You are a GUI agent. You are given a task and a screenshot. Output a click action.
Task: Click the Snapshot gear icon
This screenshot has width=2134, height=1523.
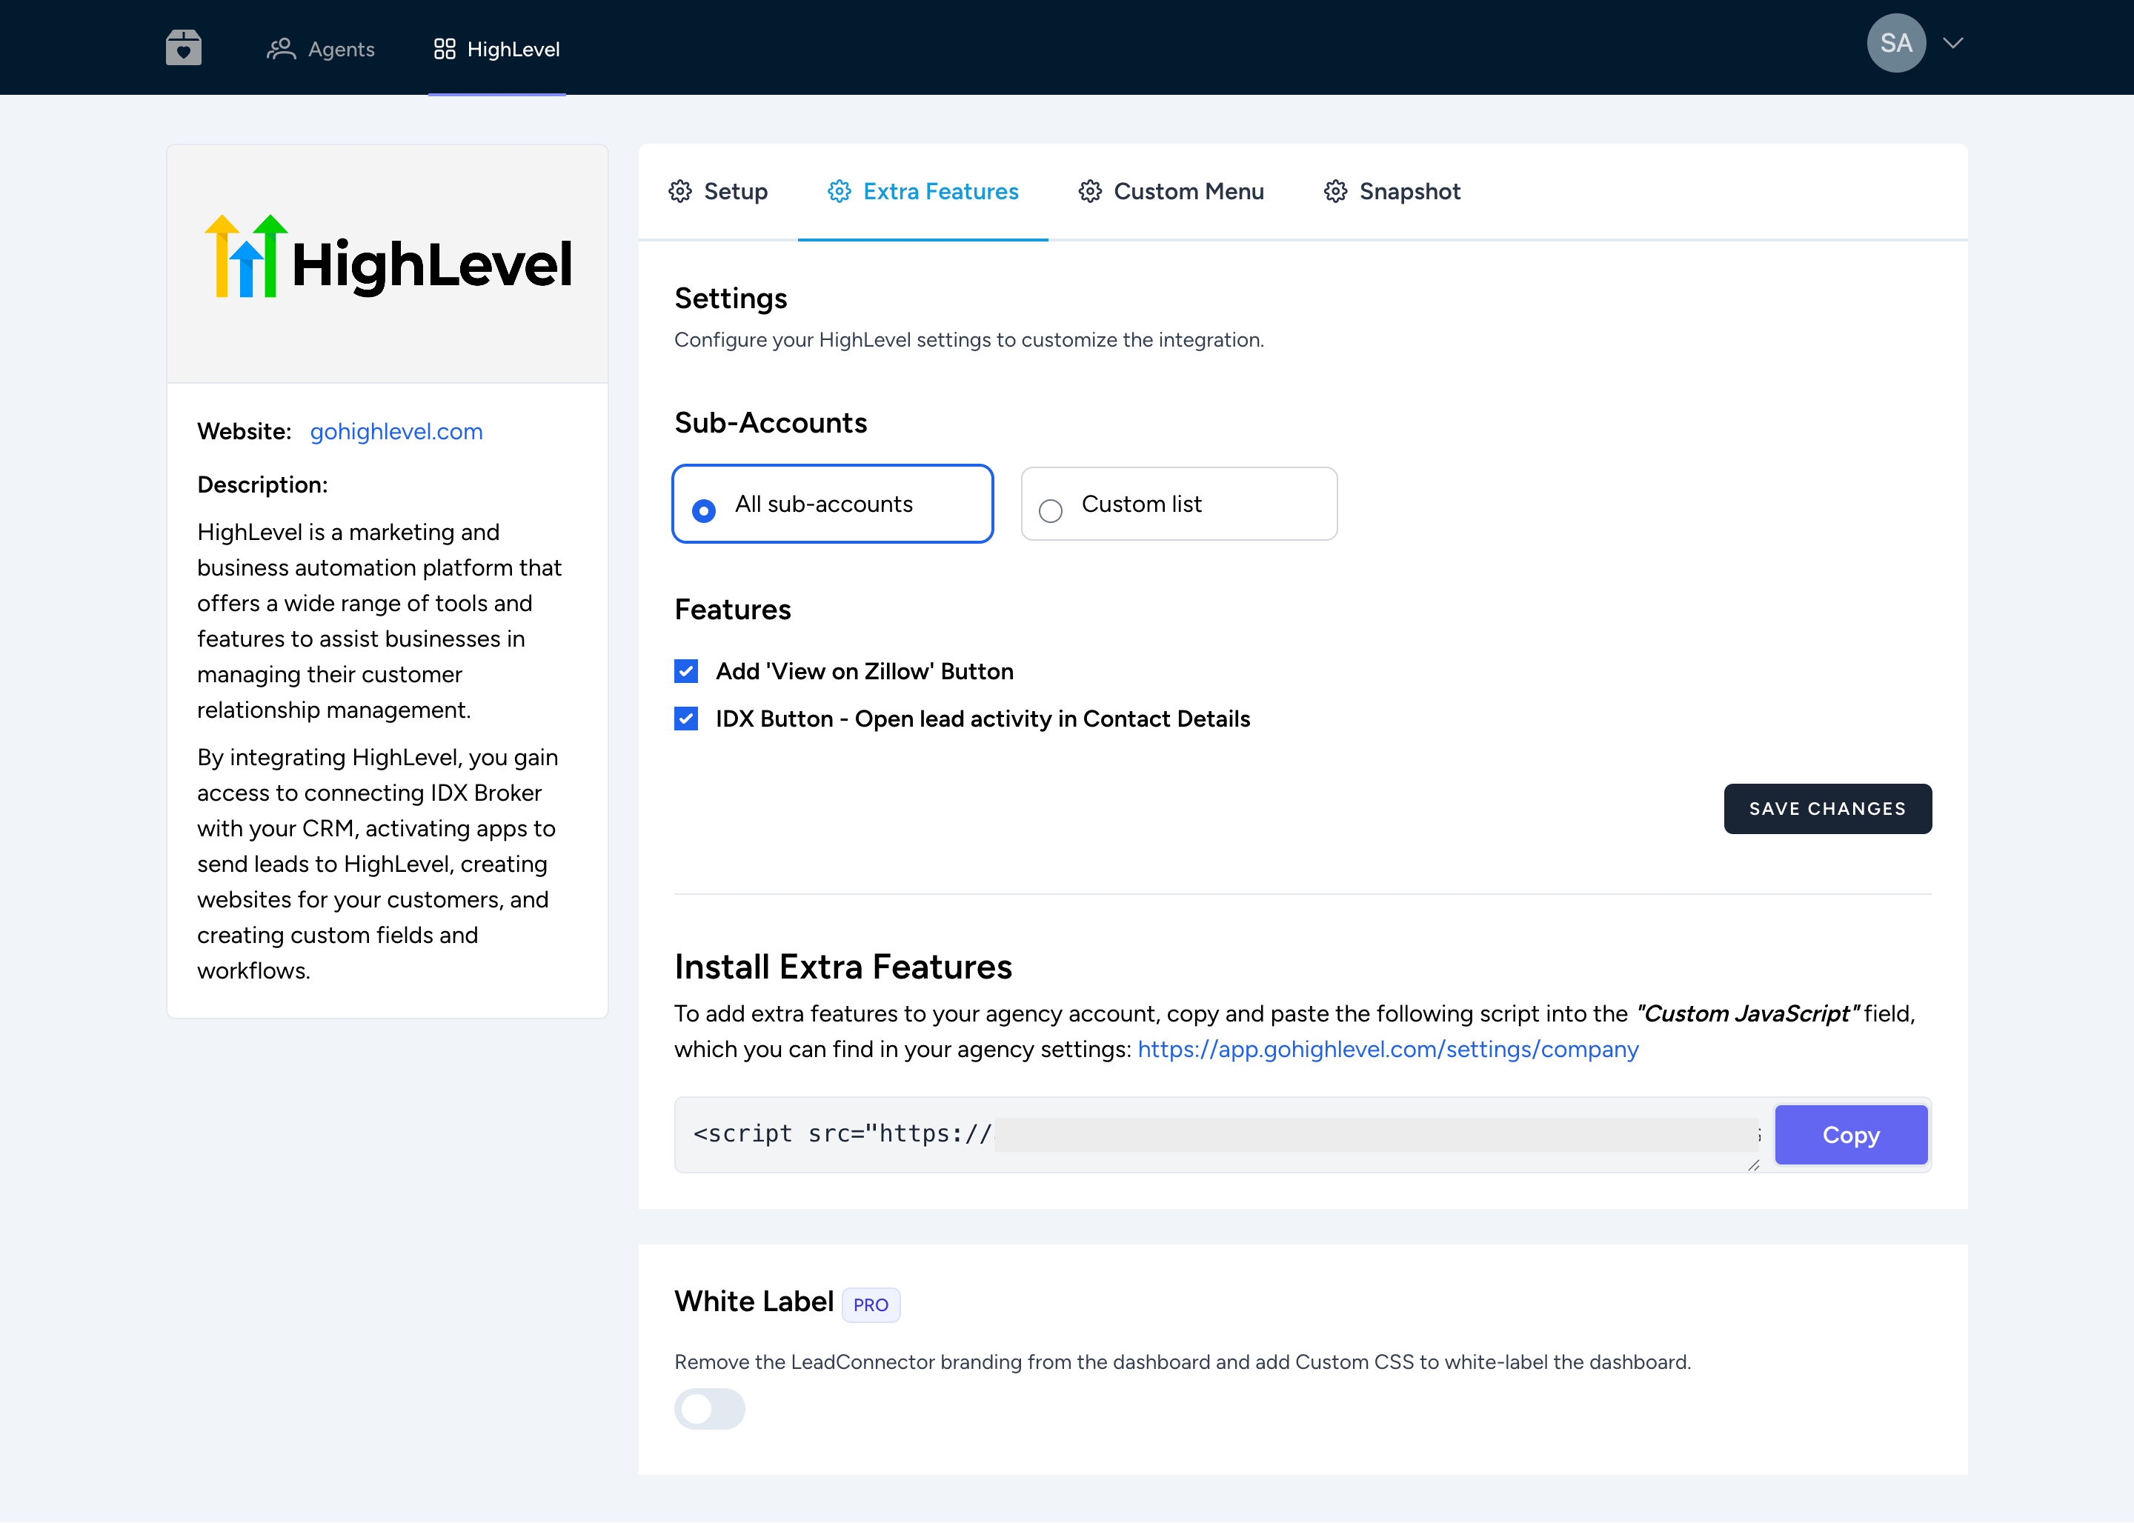click(x=1334, y=191)
